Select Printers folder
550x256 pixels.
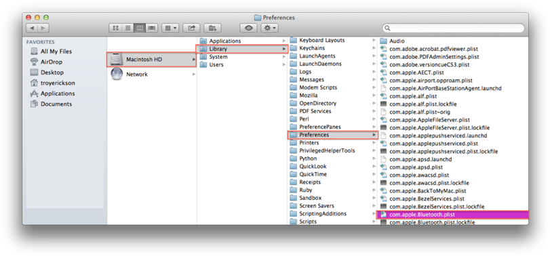pos(332,143)
